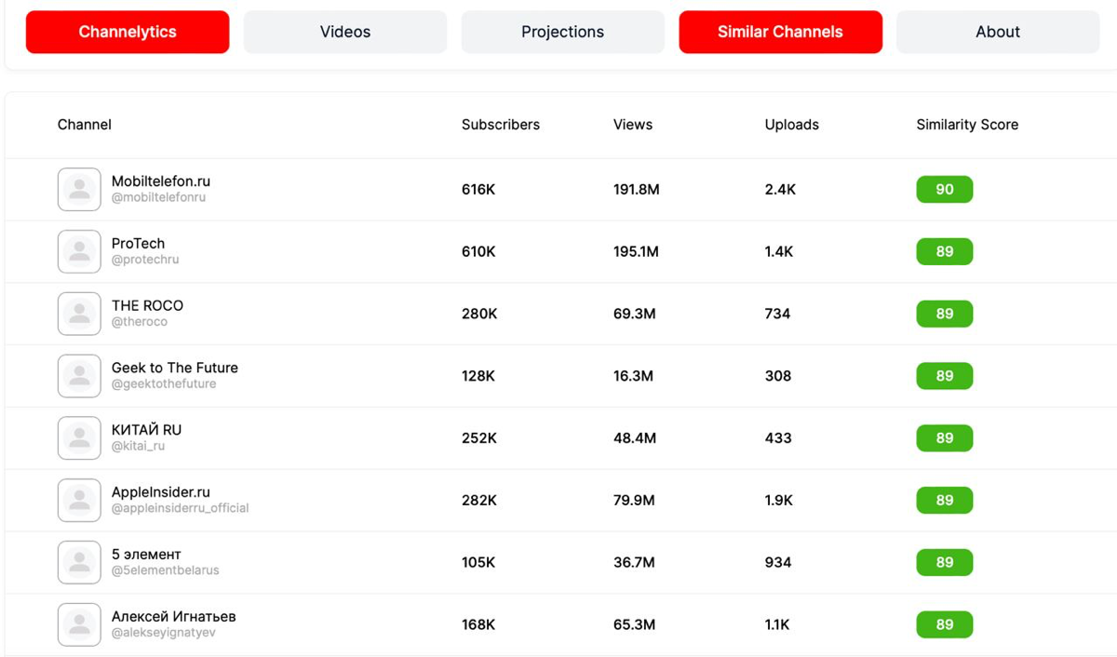Click the similarity score badge 90
Screen dimensions: 1117x657
tap(945, 190)
